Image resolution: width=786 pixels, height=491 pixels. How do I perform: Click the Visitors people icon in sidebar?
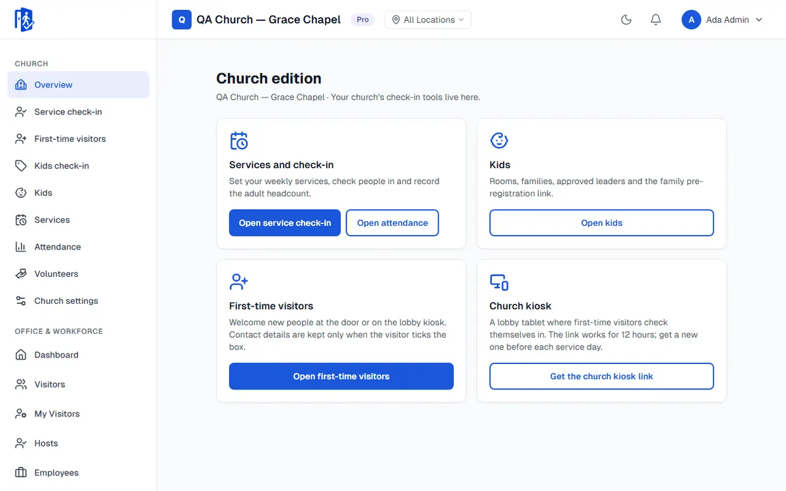[21, 384]
